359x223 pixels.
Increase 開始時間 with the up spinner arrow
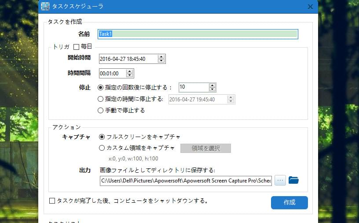tap(161, 57)
